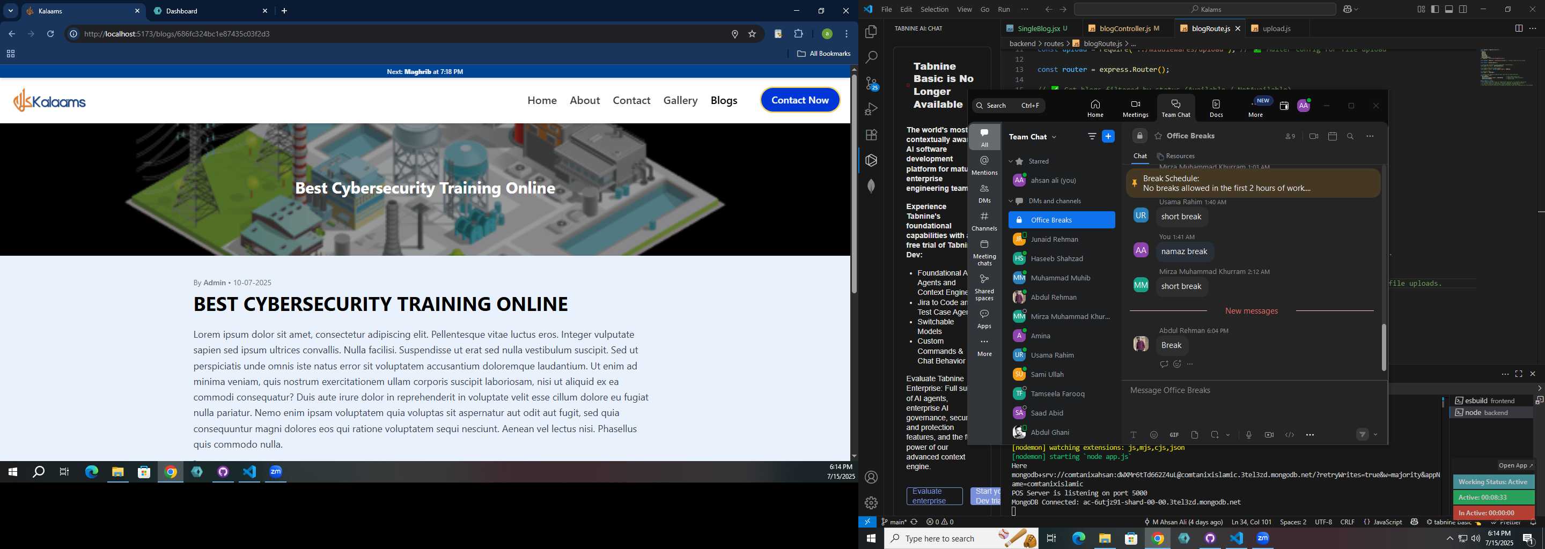Viewport: 1545px width, 549px height.
Task: Click the Evaluate enterprise button in Tabnine
Action: 935,496
